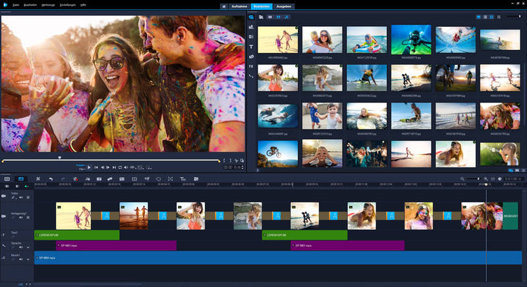Toggle audio files filter in library
Screen dimensions: 527x287
coord(287,17)
